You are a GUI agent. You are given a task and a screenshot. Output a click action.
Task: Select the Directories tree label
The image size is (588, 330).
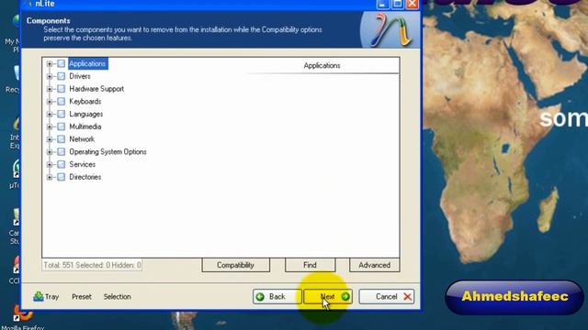coord(85,177)
